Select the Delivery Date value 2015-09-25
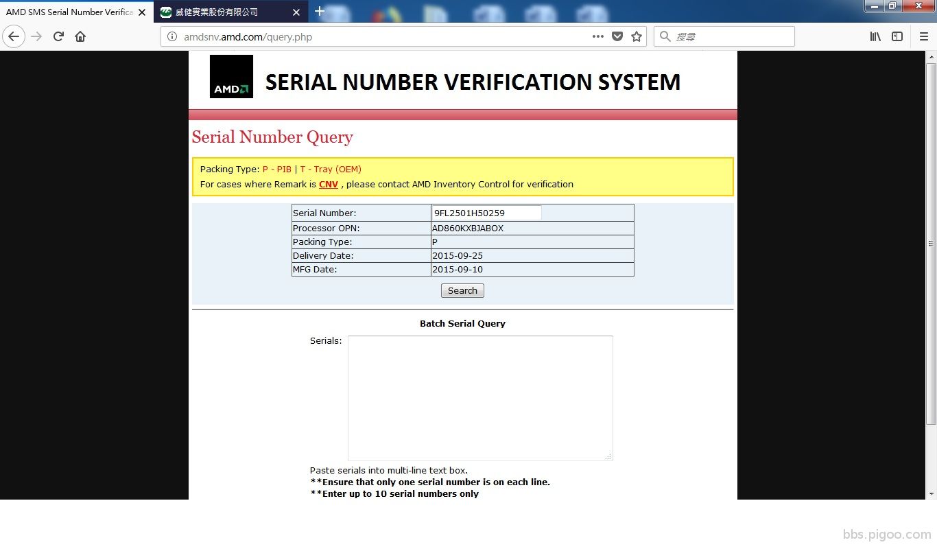The width and height of the screenshot is (937, 549). (458, 255)
